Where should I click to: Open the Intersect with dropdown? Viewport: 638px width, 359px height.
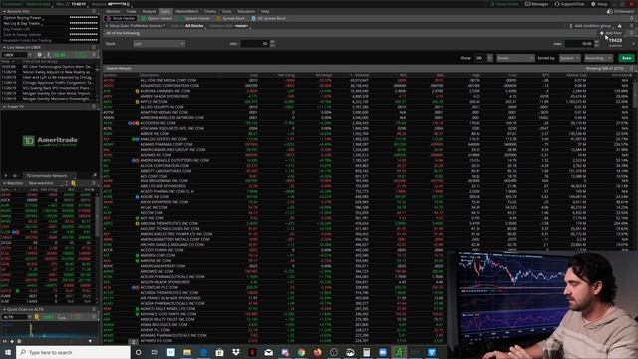[241, 26]
